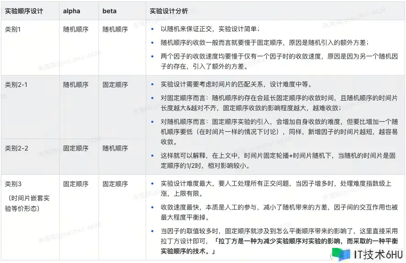Viewport: 406px width, 263px height.
Task: Select the beta cell in the 类别1 row
Action: (115, 29)
